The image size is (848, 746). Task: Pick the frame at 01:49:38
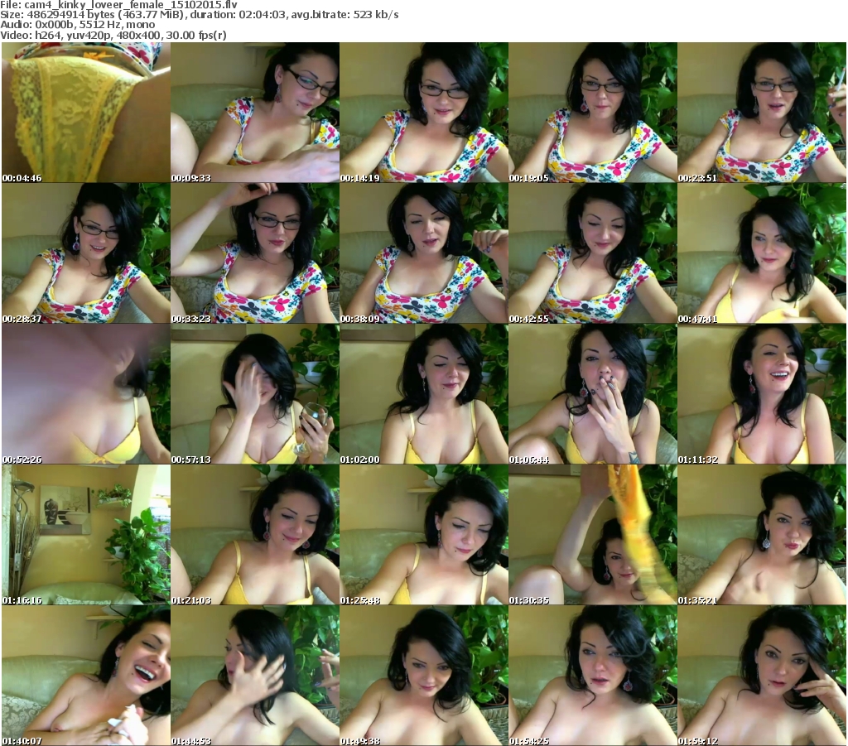(424, 676)
